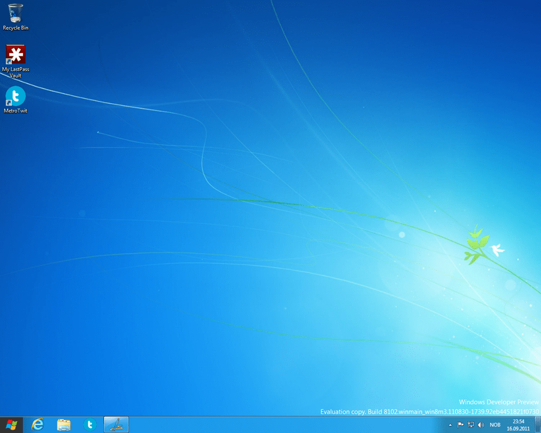Start MetroTwit from its desktop shortcut

[15, 97]
